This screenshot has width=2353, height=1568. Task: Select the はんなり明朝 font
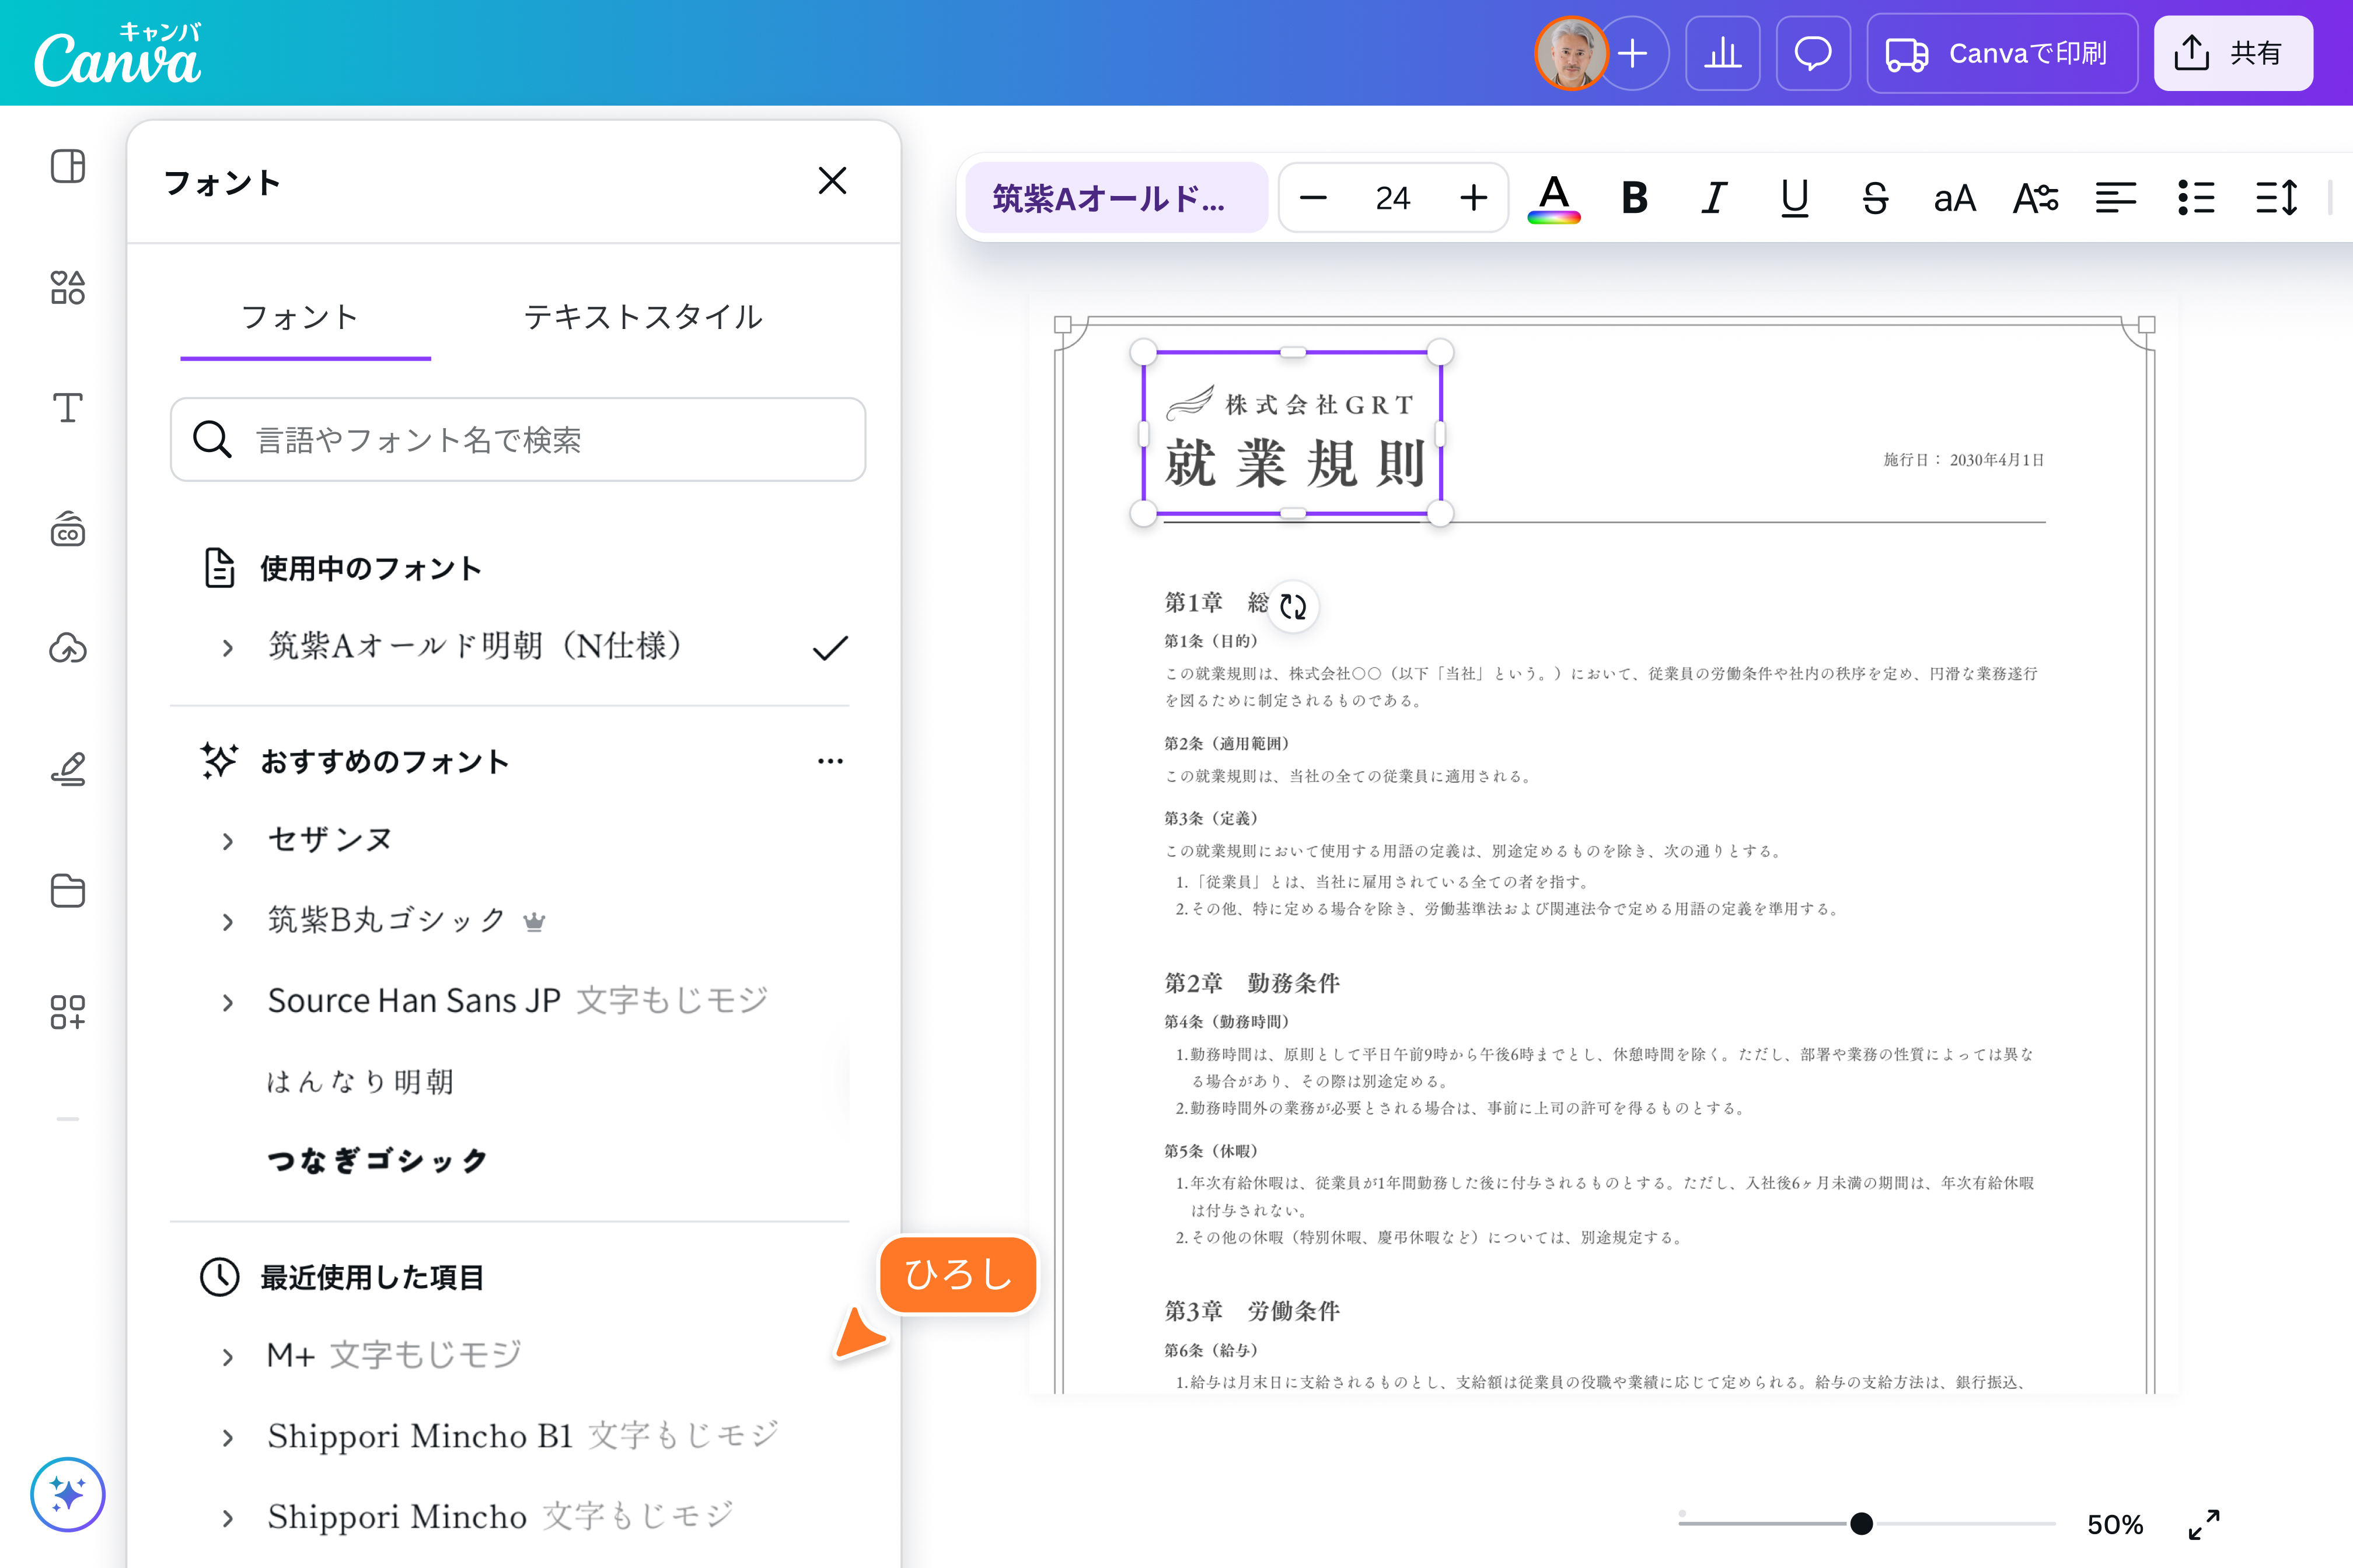[359, 1081]
